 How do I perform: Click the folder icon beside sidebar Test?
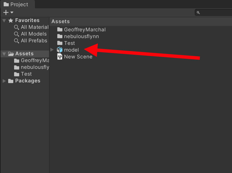(17, 74)
